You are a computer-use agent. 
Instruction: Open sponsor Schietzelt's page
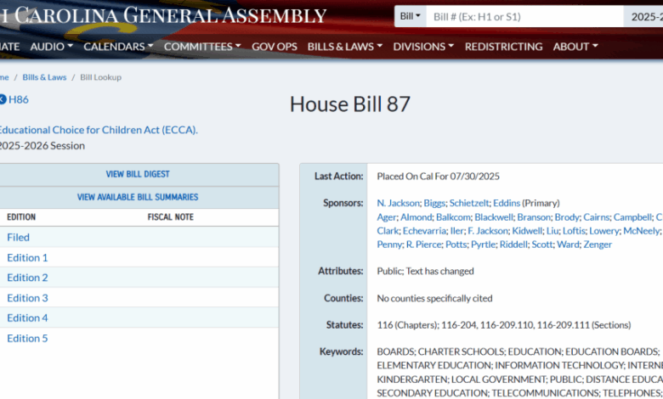tap(469, 203)
